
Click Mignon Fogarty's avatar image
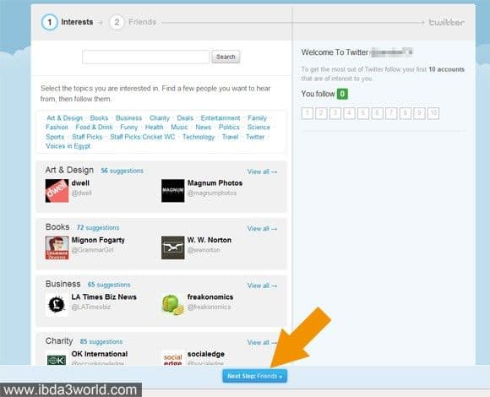[x=57, y=247]
